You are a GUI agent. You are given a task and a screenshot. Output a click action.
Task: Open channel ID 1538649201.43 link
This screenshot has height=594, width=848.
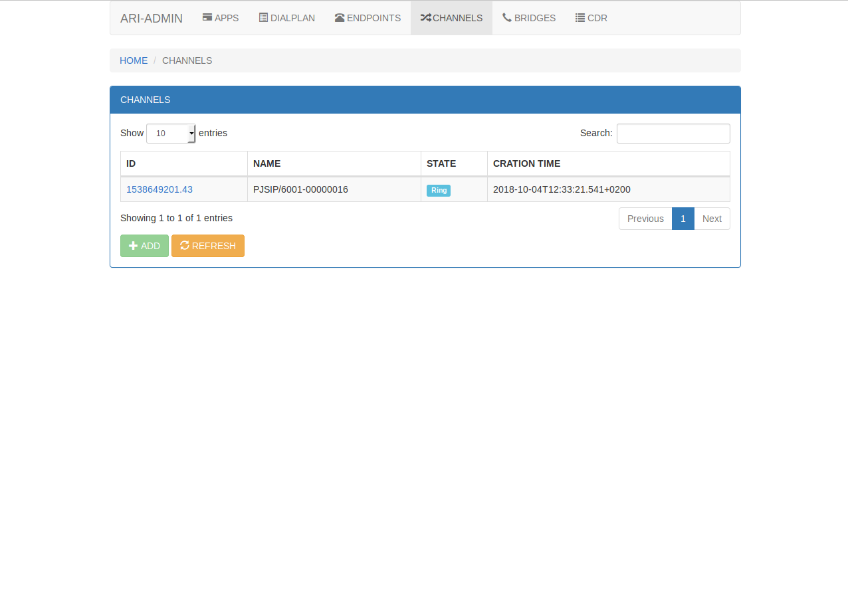(159, 189)
